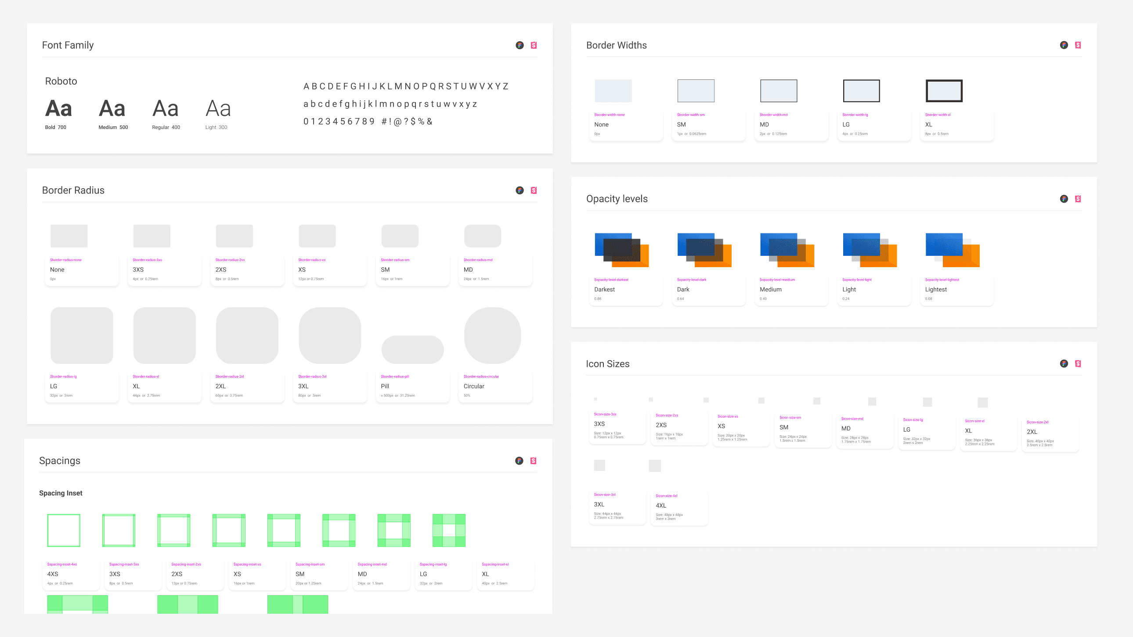Click the $spacing-inset-sm token label
The image size is (1133, 637).
[x=310, y=564]
